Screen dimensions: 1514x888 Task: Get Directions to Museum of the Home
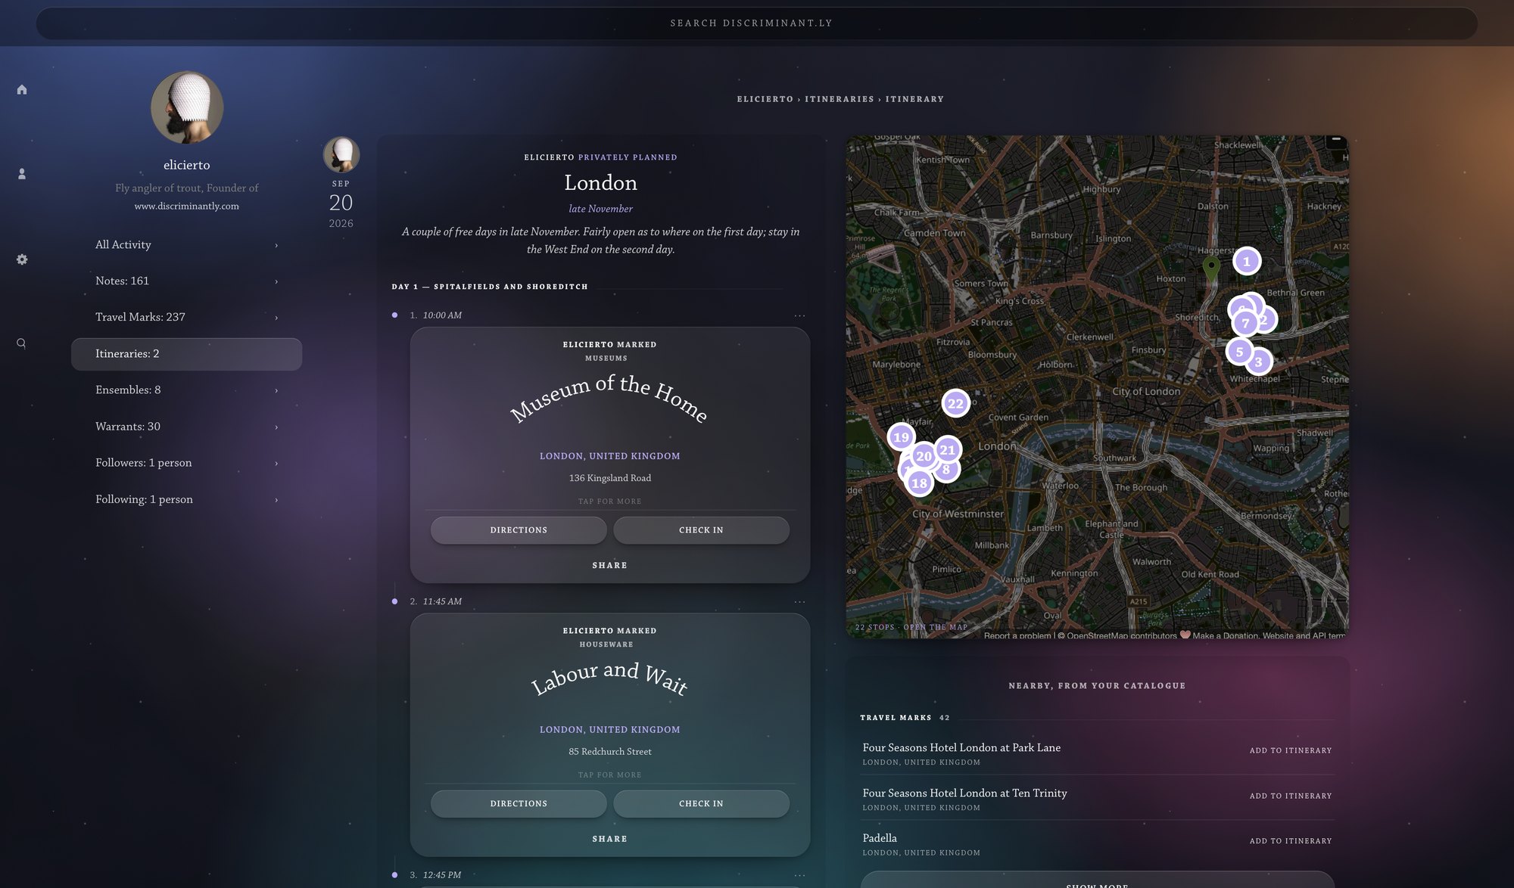pos(519,530)
